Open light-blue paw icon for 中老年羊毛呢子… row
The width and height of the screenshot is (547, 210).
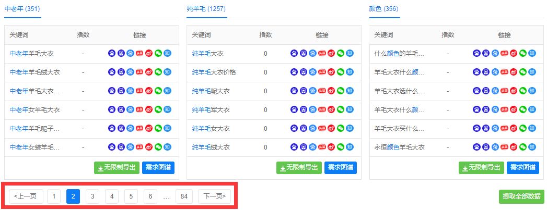[x=130, y=128]
